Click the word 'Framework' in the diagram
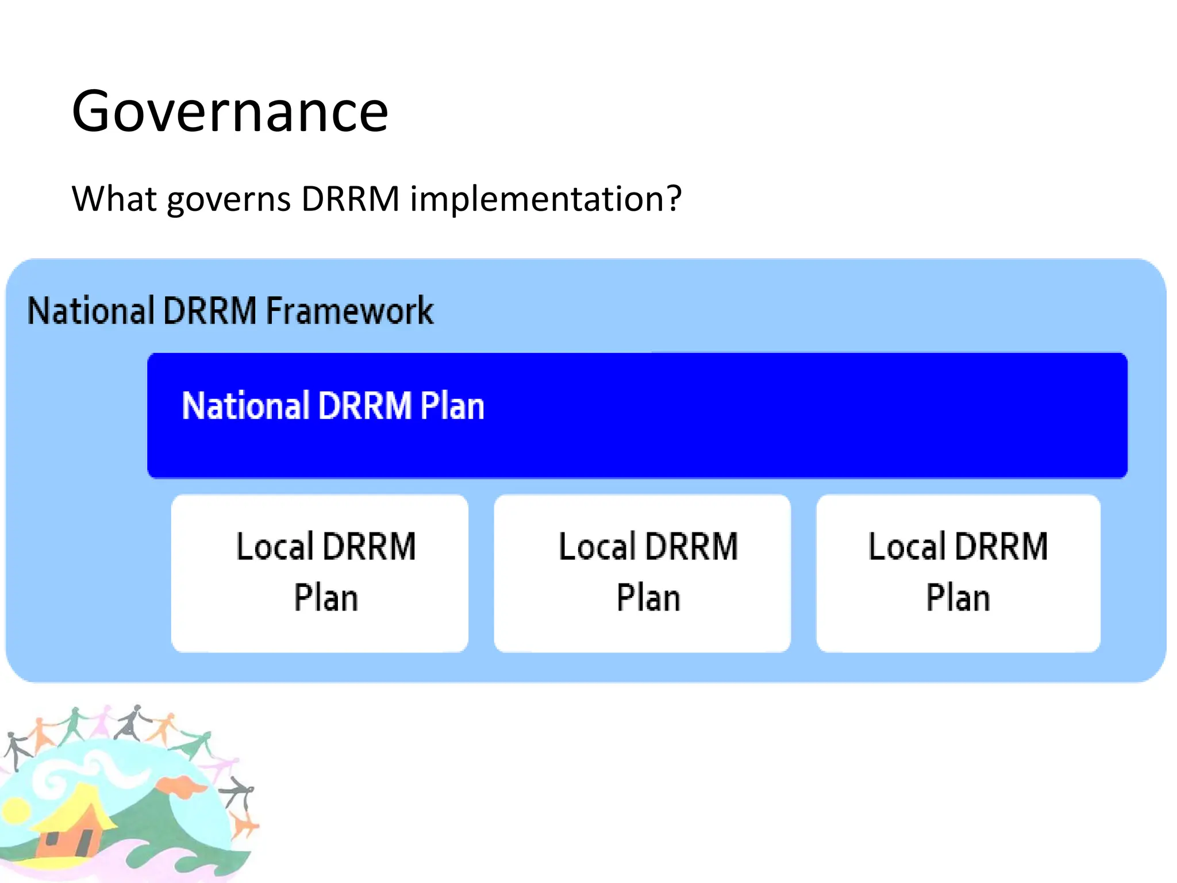Image resolution: width=1177 pixels, height=883 pixels. click(349, 311)
